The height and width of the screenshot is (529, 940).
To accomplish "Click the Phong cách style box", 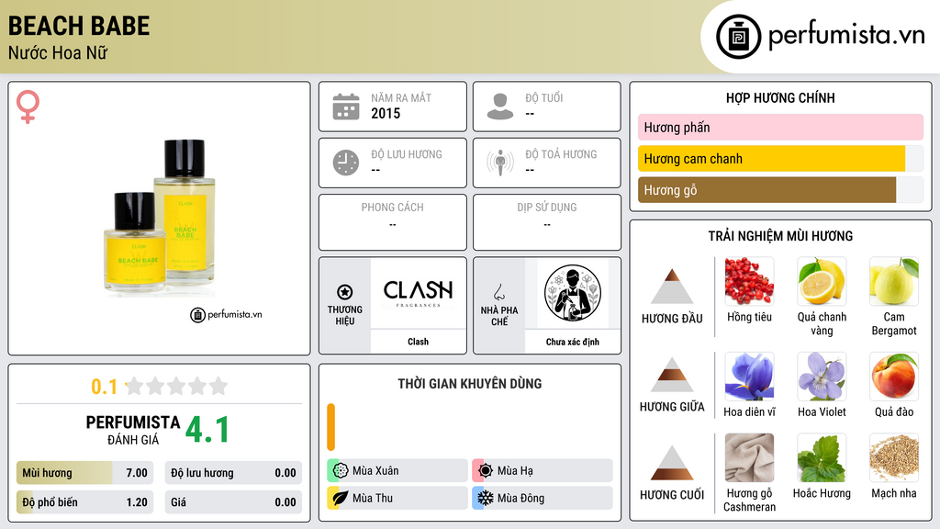I will click(x=393, y=222).
